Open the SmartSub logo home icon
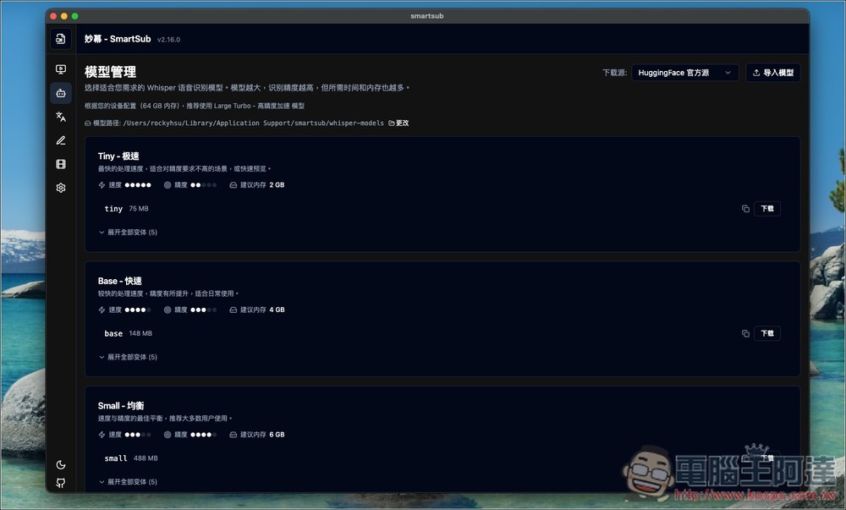 (x=60, y=39)
